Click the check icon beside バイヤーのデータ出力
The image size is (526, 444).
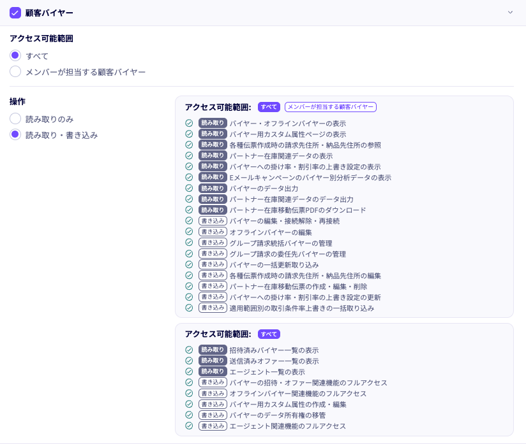(x=189, y=189)
